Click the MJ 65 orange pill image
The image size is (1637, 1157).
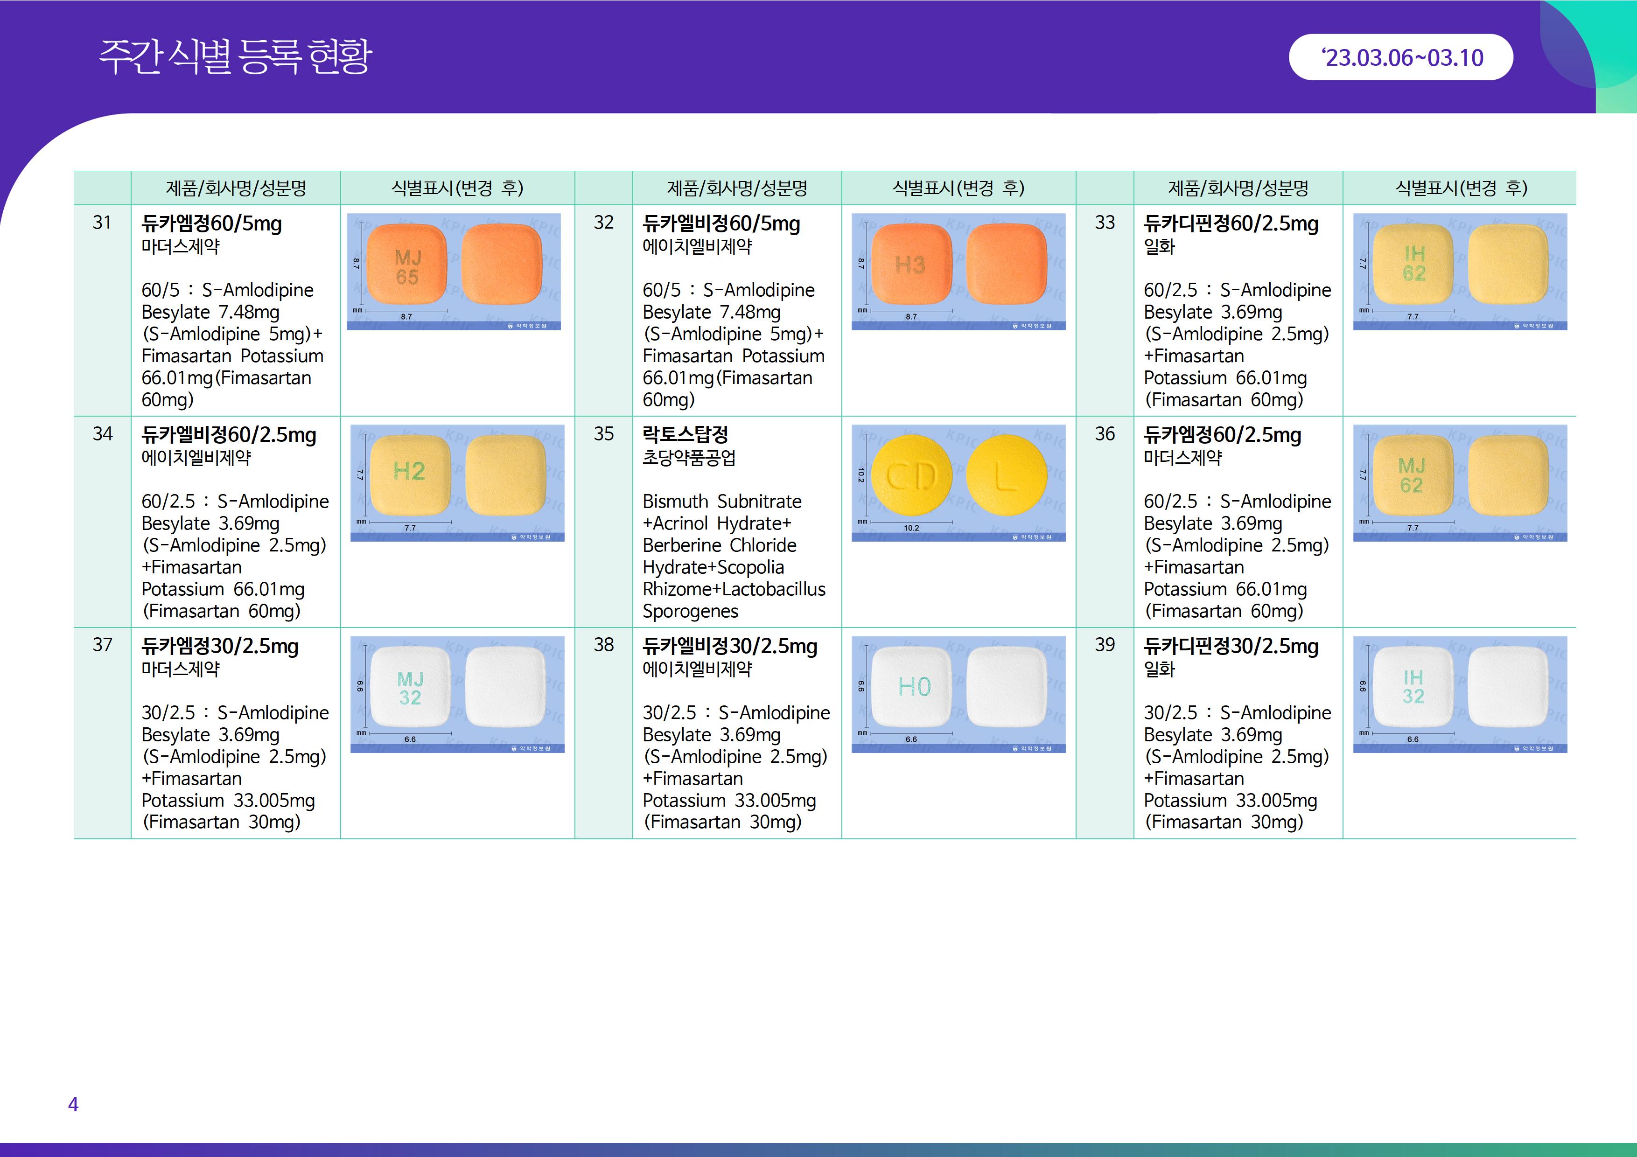coord(454,272)
